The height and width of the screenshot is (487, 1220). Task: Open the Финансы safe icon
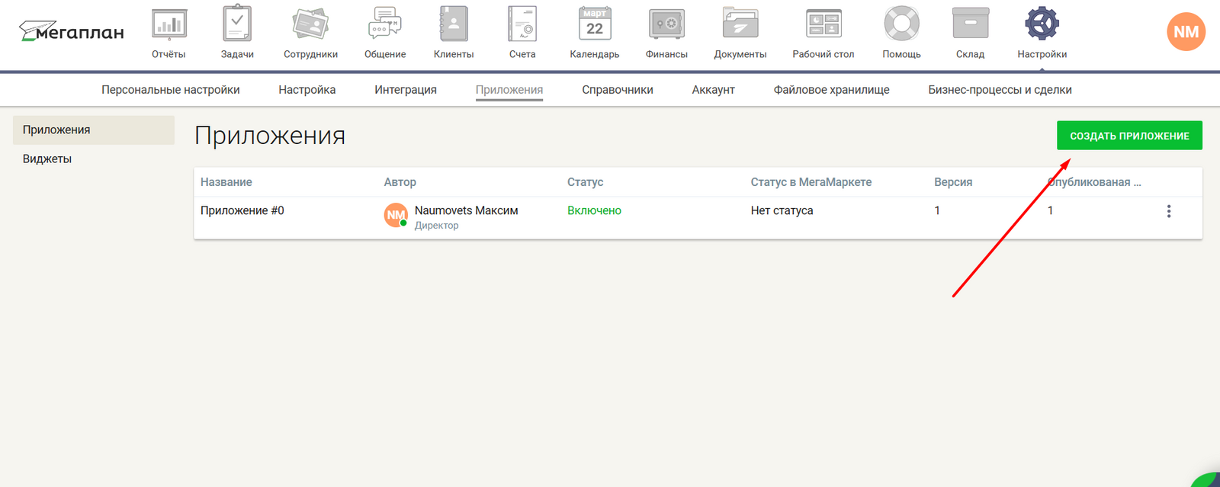point(666,25)
